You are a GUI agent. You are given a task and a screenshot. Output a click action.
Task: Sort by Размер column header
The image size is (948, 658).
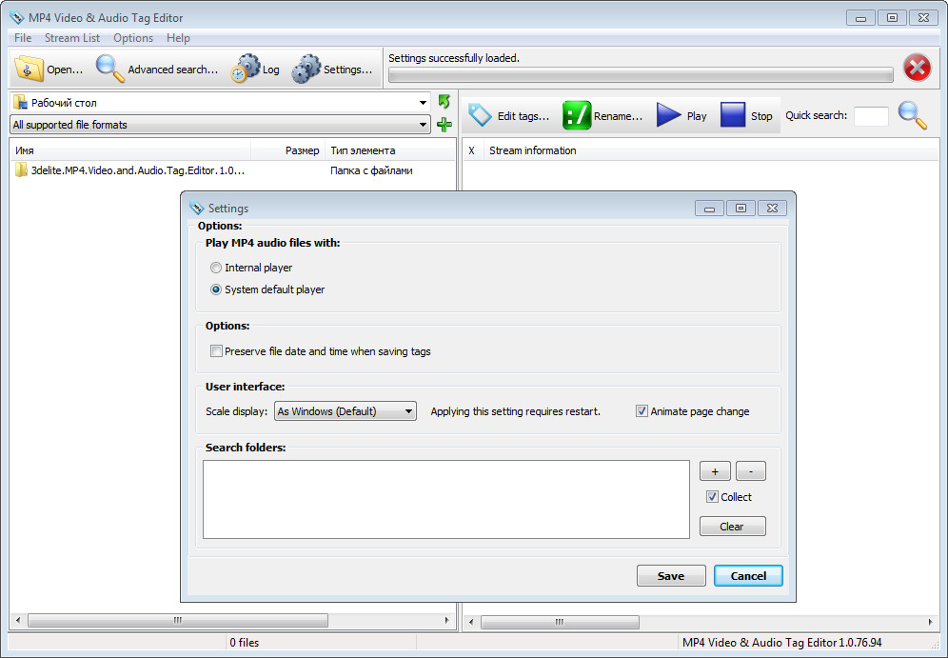[x=287, y=150]
